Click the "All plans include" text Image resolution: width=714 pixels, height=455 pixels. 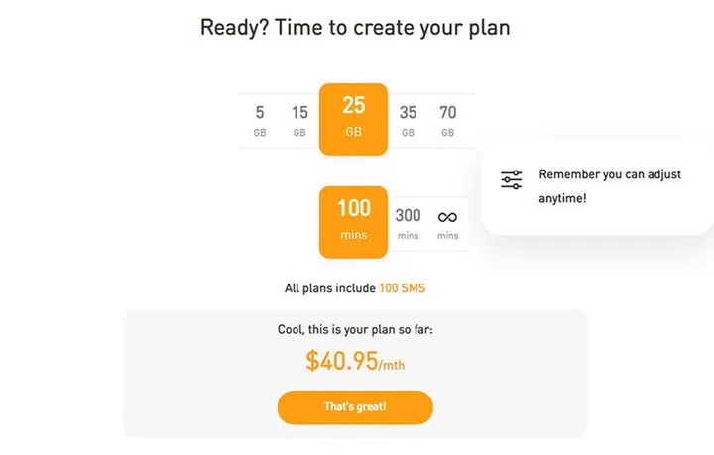click(329, 288)
